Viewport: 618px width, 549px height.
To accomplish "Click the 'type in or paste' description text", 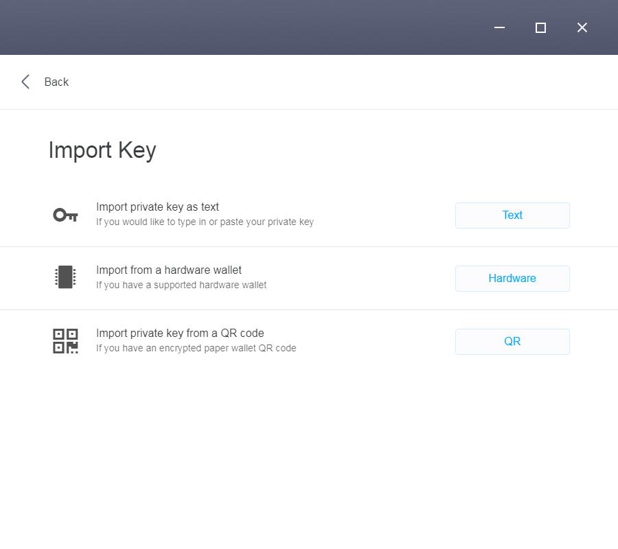I will click(205, 222).
